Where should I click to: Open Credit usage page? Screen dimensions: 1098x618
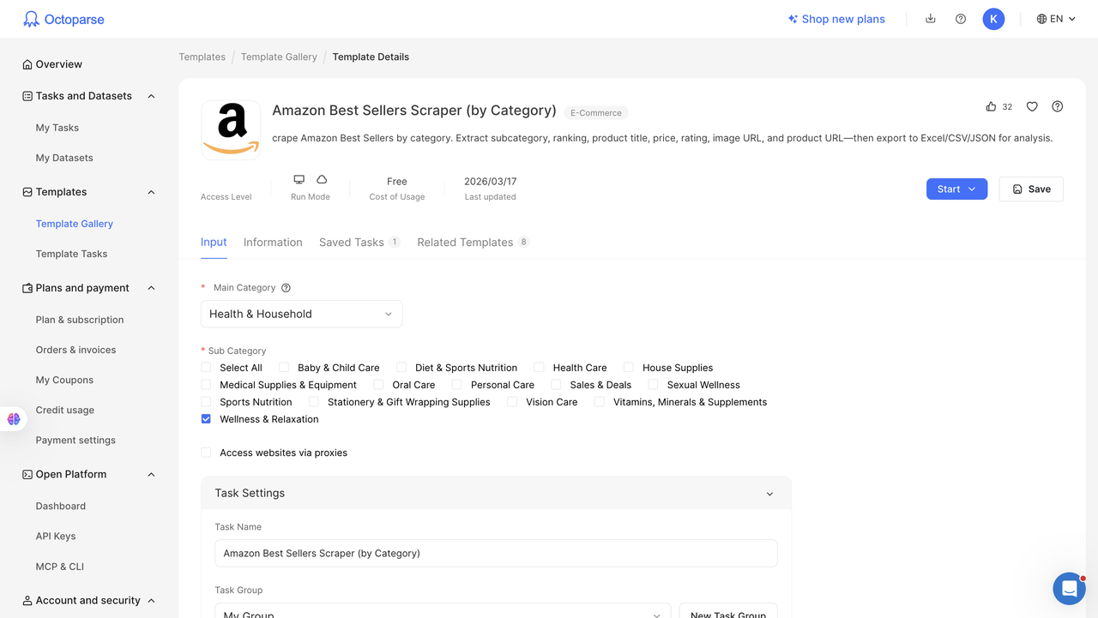[65, 410]
